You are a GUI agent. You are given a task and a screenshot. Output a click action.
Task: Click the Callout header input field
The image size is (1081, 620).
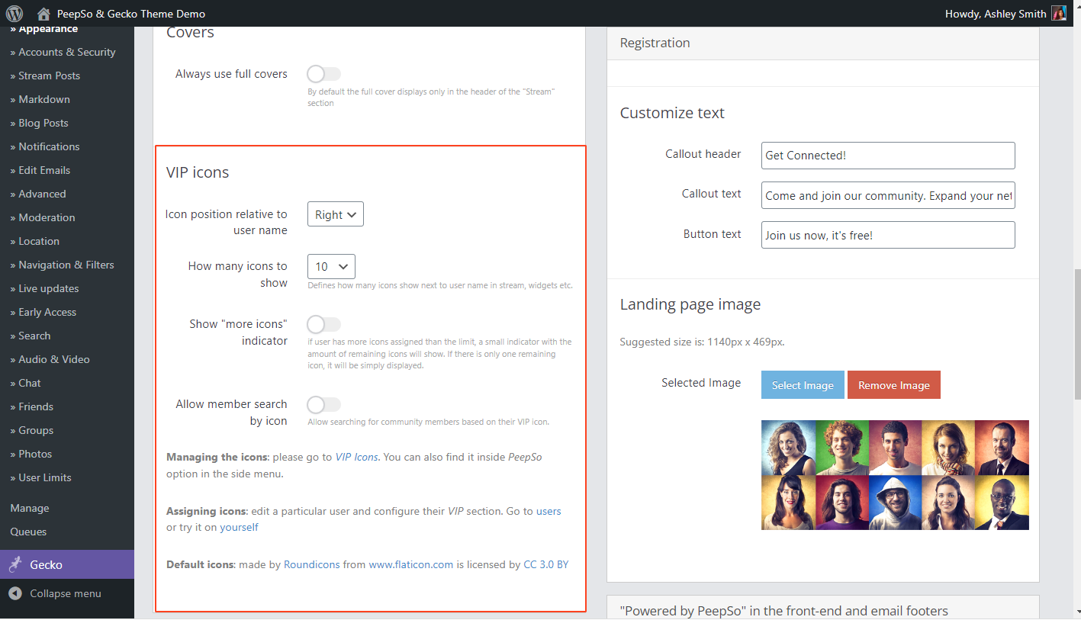pyautogui.click(x=888, y=156)
